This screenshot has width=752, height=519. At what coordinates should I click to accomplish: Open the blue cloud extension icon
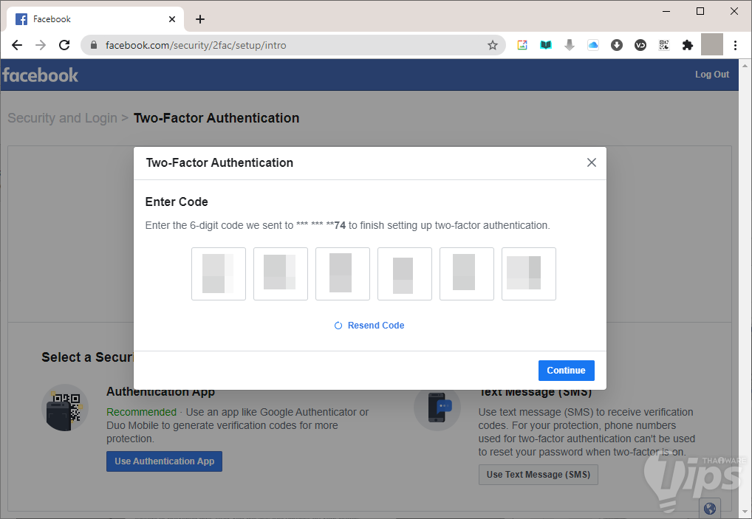pos(593,45)
